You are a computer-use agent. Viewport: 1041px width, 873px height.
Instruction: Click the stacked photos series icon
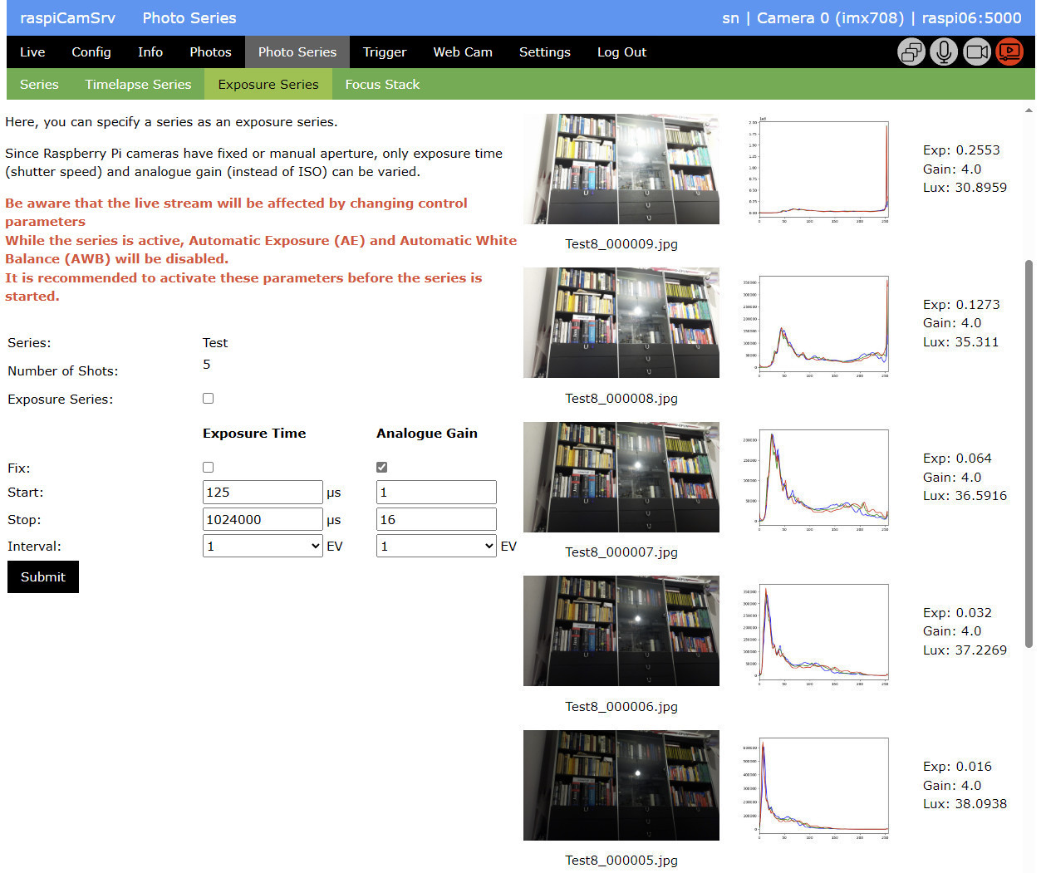911,52
